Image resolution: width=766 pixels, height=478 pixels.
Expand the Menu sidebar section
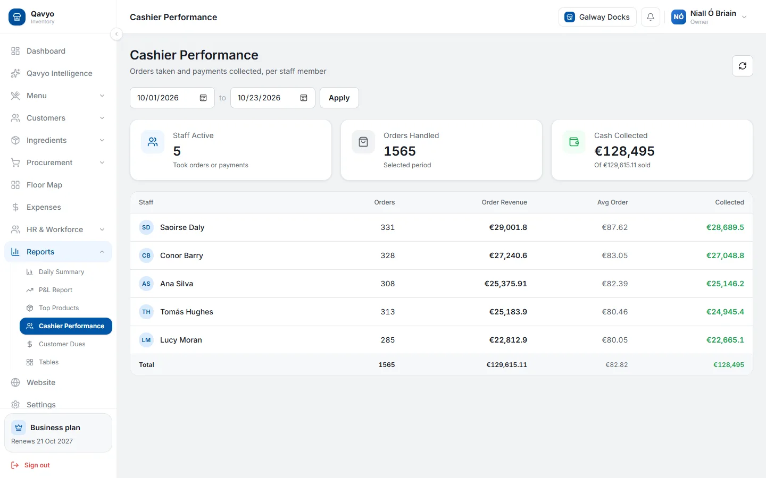59,96
